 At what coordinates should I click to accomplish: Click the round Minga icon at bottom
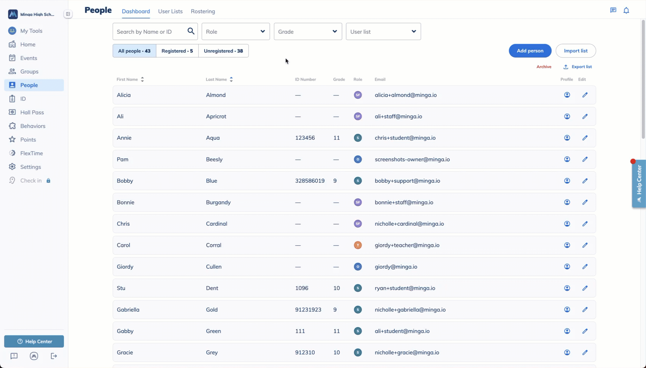click(x=34, y=356)
